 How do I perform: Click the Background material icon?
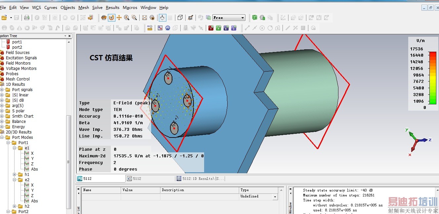[x=160, y=28]
